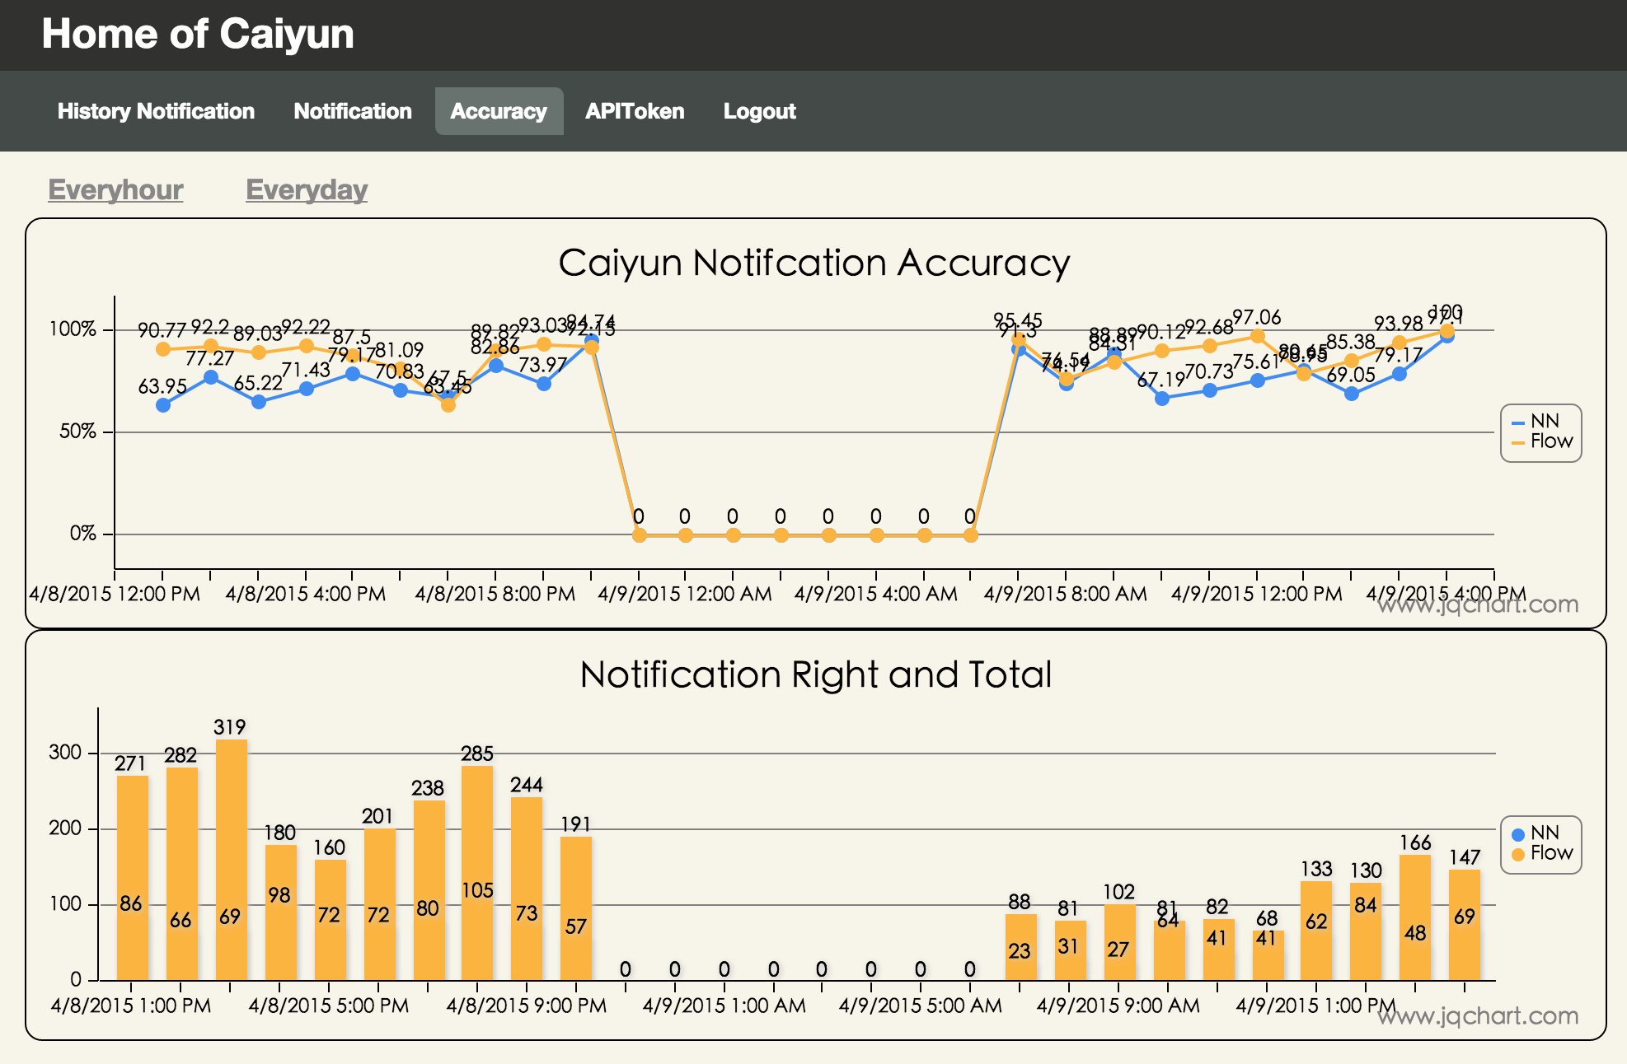Click Flow legend entry in bar chart
This screenshot has width=1627, height=1064.
tap(1542, 853)
